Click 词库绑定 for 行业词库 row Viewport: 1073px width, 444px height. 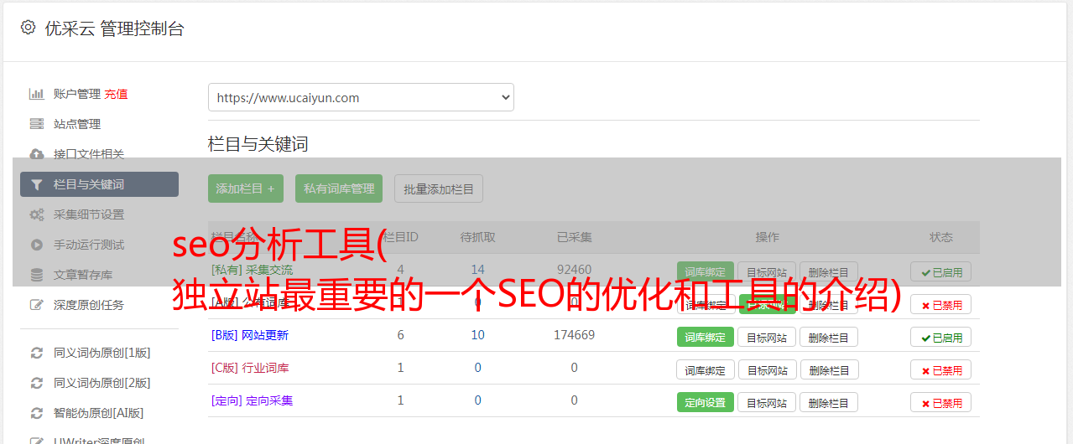click(705, 369)
